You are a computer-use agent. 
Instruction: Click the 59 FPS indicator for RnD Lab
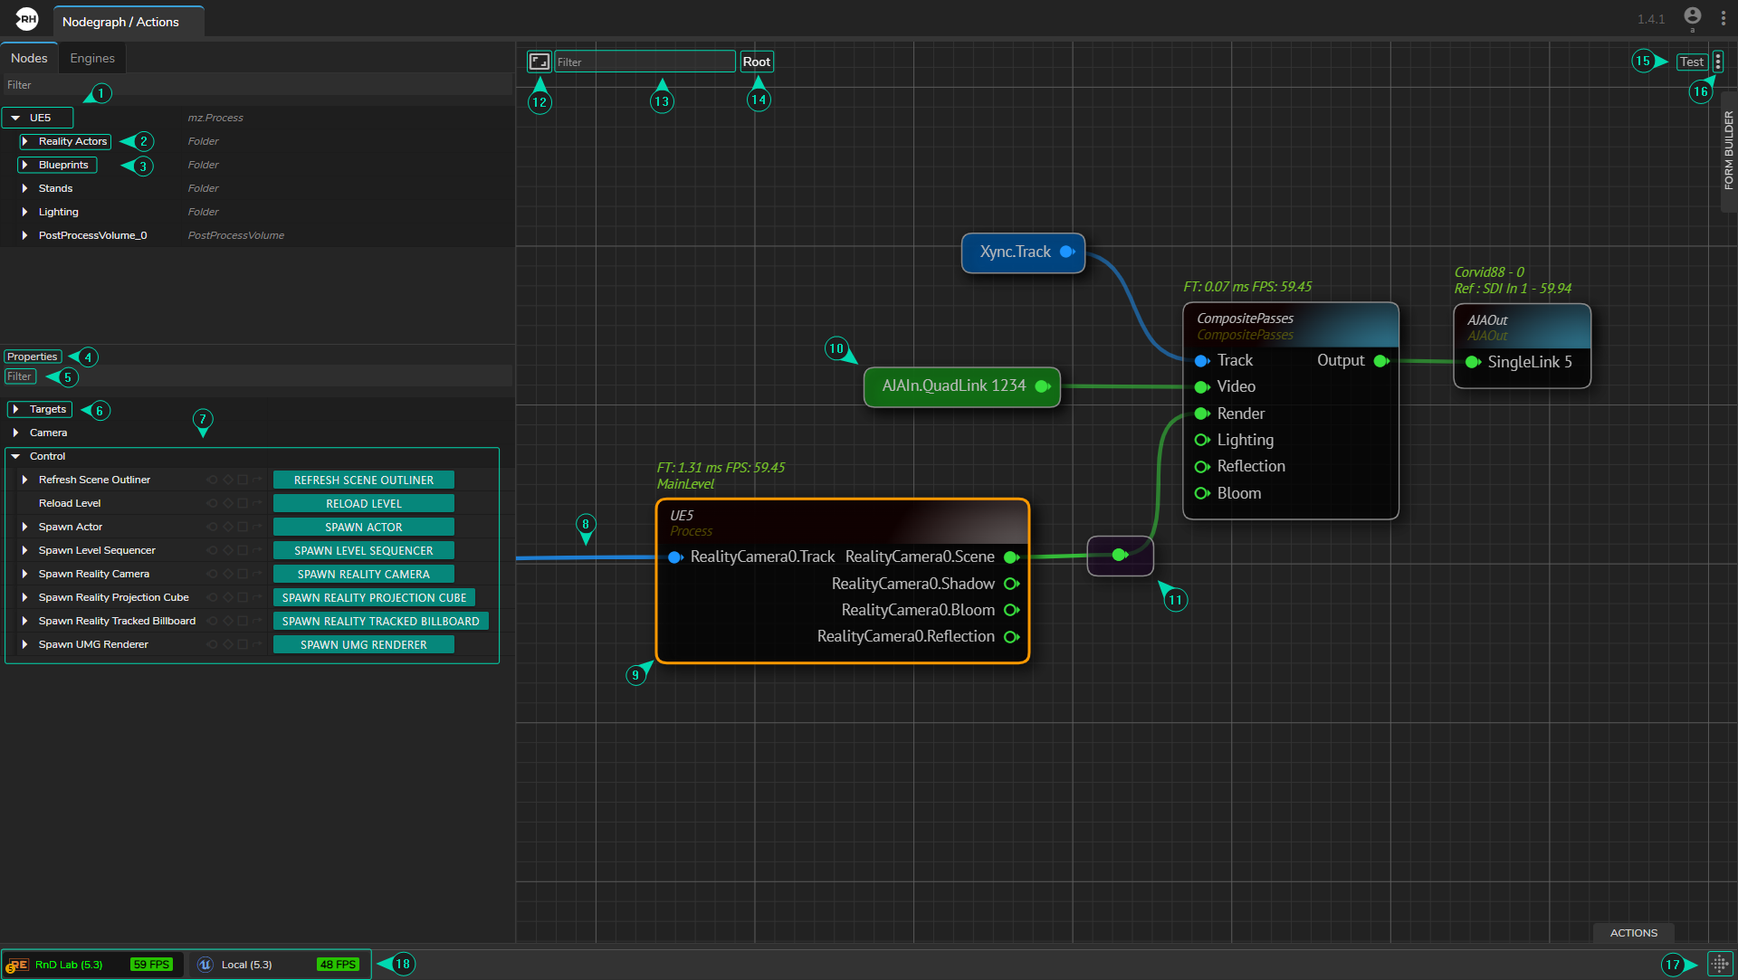[151, 965]
